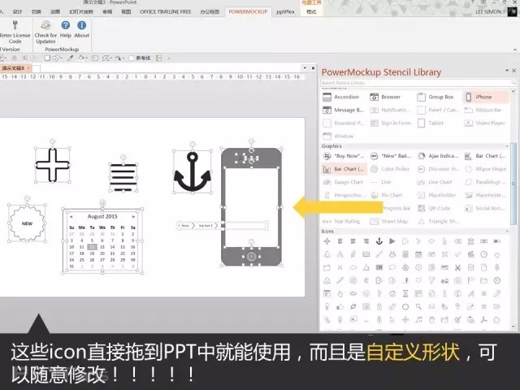The width and height of the screenshot is (520, 390).
Task: Collapse the Icons section of stencil library
Action: point(508,232)
